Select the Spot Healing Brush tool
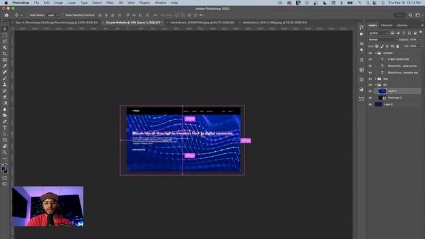The image size is (425, 239). [5, 72]
